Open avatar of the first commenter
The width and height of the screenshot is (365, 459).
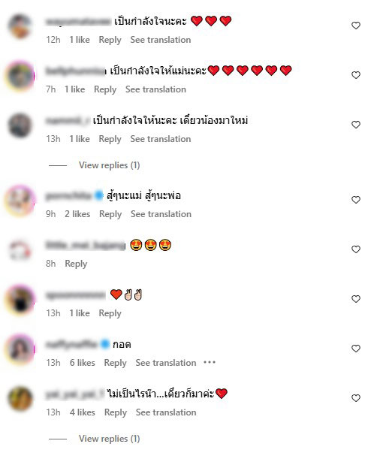(20, 26)
